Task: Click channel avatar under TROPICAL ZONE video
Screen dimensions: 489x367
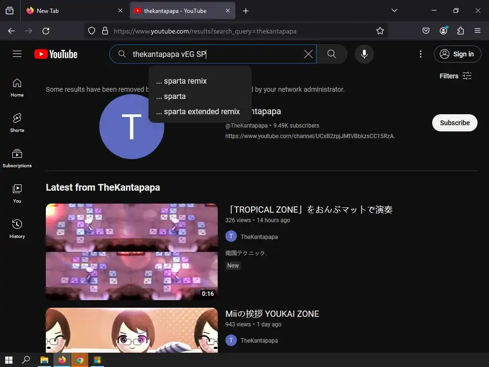Action: [231, 236]
